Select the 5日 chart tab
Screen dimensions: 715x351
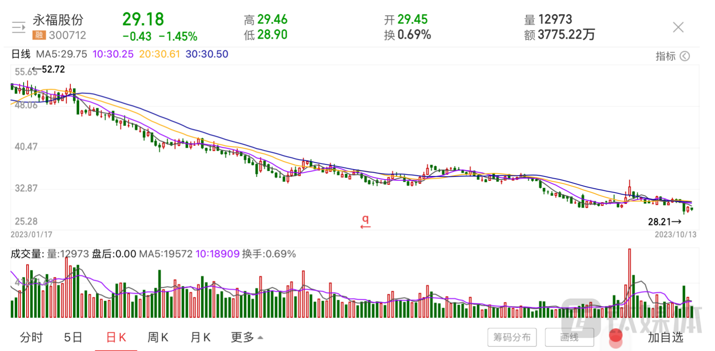73,337
